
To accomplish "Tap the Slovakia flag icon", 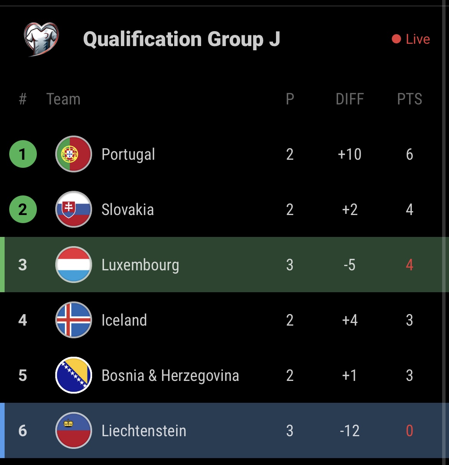I will point(74,209).
